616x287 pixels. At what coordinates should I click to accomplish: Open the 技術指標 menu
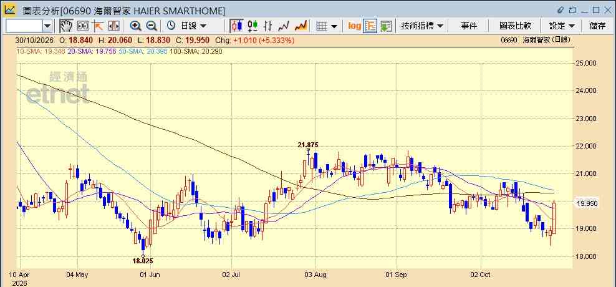pos(422,26)
